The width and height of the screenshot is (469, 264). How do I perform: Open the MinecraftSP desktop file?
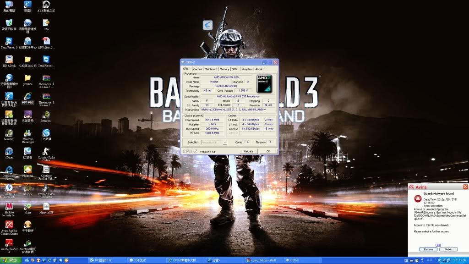pyautogui.click(x=46, y=208)
